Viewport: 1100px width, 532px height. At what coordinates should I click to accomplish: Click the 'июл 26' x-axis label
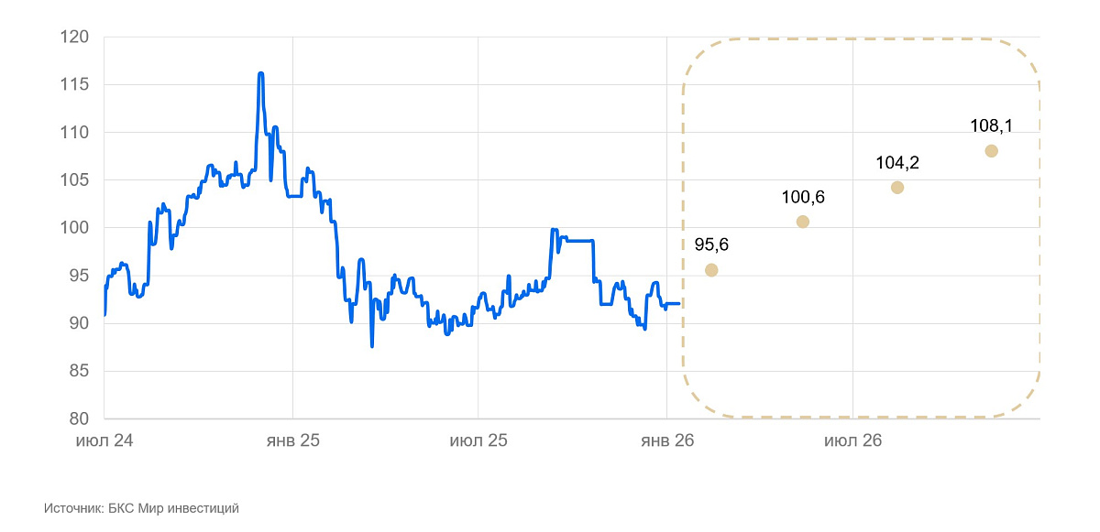(852, 440)
